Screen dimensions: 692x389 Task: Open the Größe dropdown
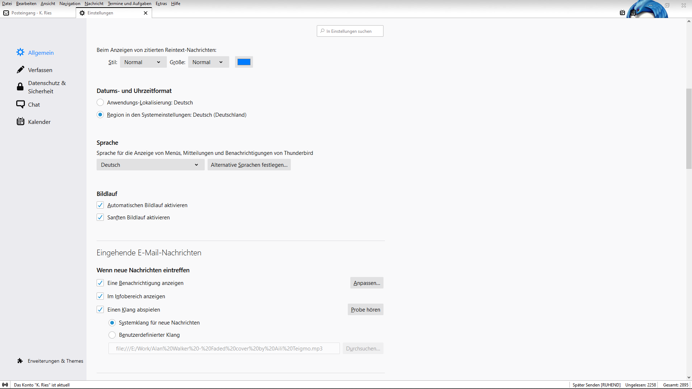[208, 62]
